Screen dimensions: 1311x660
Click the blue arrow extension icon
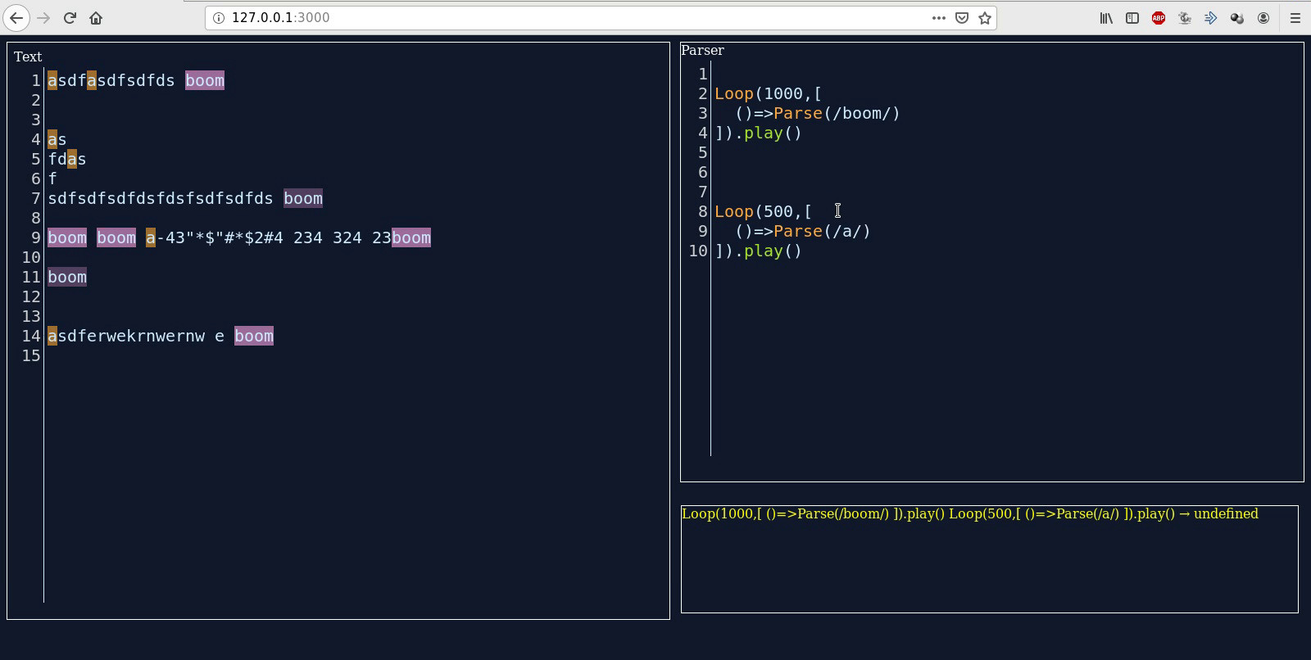tap(1211, 17)
